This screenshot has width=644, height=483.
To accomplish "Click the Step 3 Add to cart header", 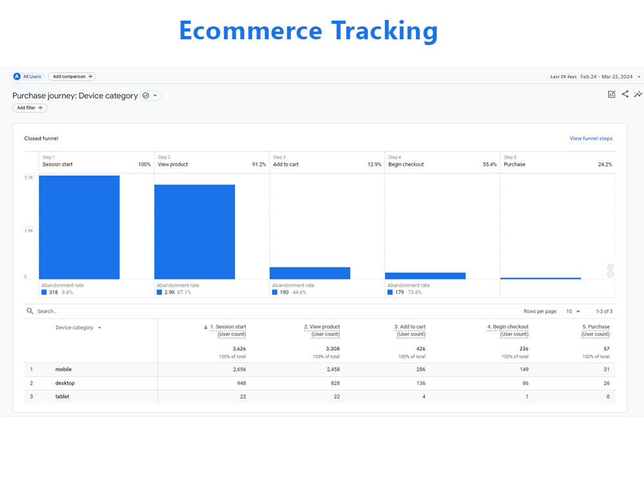I will tap(327, 162).
